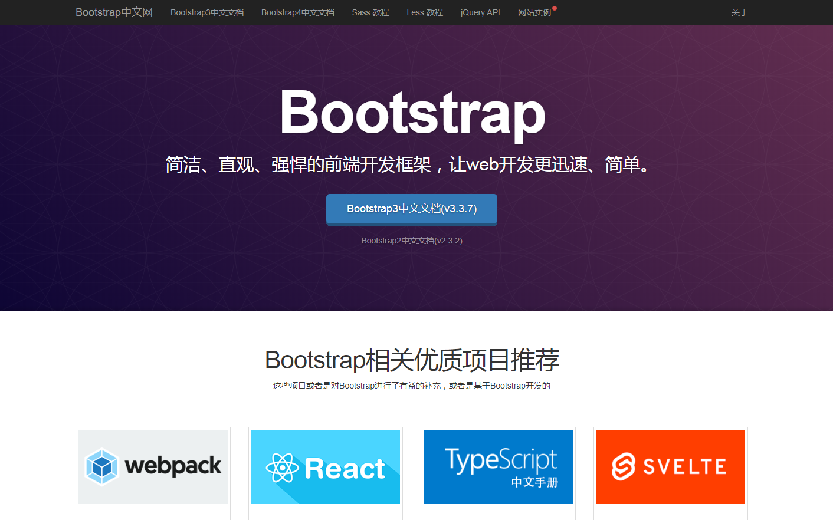Click the webpack cube logo icon
The height and width of the screenshot is (520, 833).
[102, 467]
